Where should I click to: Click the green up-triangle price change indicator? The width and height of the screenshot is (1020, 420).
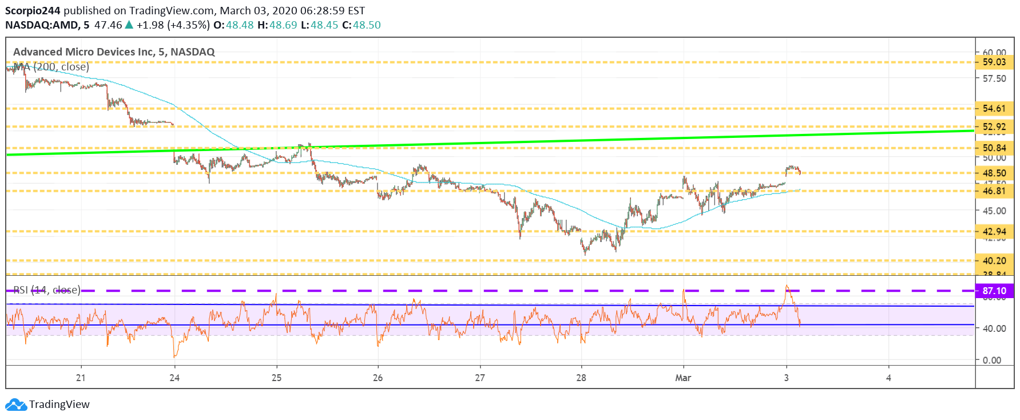point(129,25)
